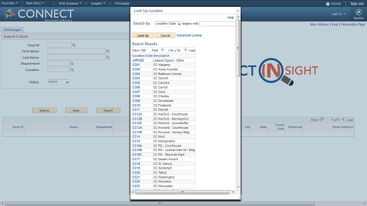Viewport: 367px width, 206px height.
Task: Click the Empl ID lookup magnifier icon
Action: [x=74, y=45]
